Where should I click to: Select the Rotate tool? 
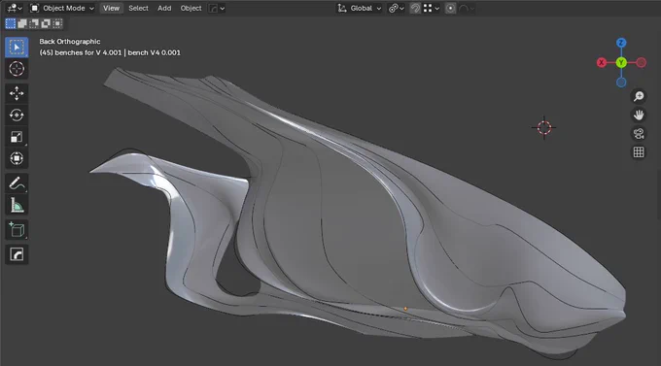pyautogui.click(x=17, y=115)
